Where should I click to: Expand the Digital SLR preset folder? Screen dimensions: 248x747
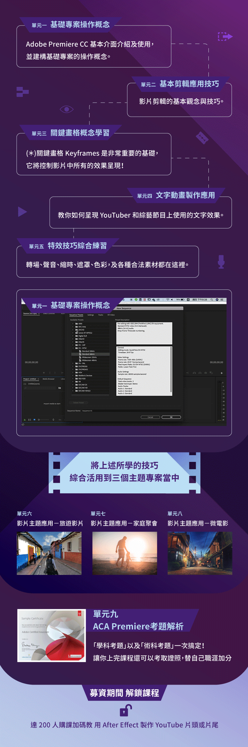coord(73,336)
